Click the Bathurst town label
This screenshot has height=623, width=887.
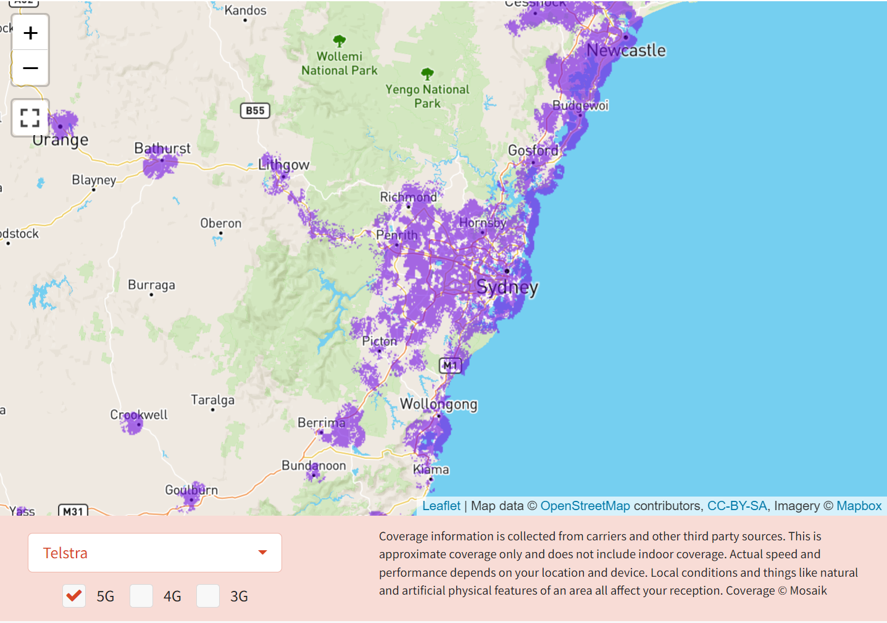[x=162, y=149]
